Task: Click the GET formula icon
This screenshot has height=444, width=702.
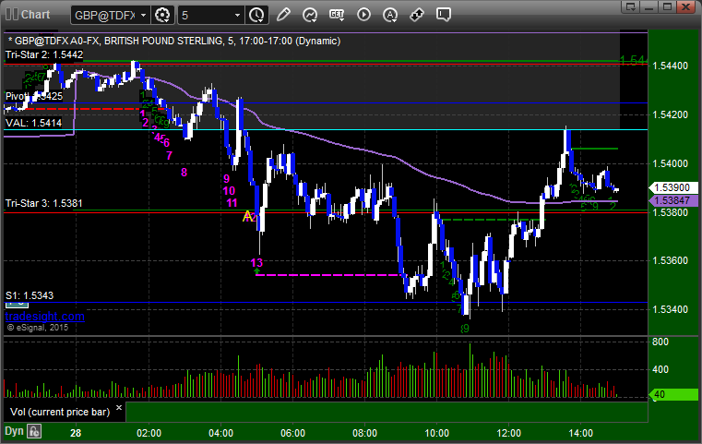Action: pos(337,15)
